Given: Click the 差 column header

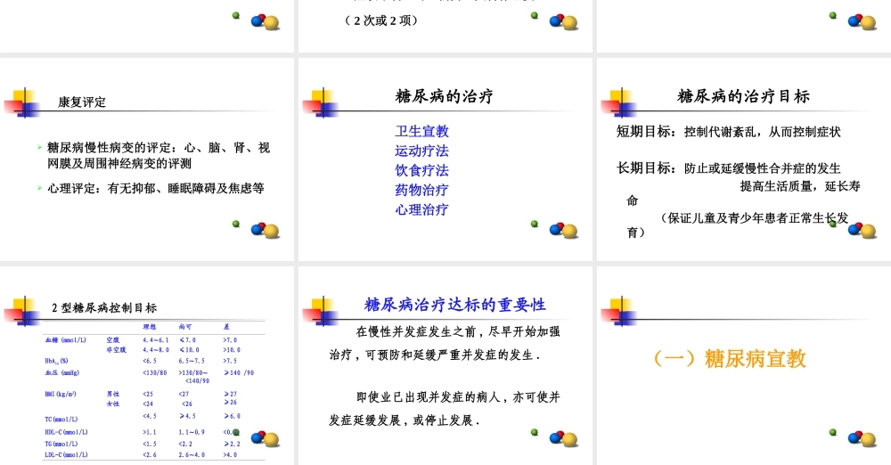Looking at the screenshot, I should 226,327.
